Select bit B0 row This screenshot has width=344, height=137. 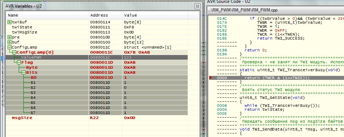(97, 77)
